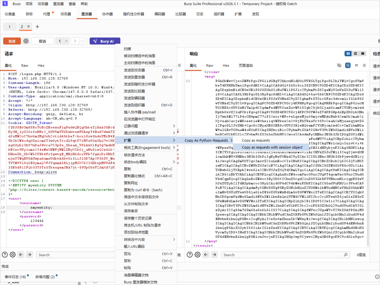Expand the 修改body编码 submenu

coord(146,162)
